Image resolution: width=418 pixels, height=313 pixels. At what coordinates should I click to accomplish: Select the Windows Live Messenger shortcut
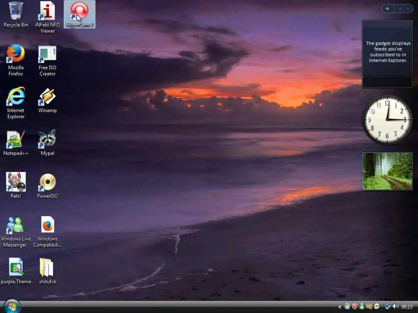click(x=16, y=231)
